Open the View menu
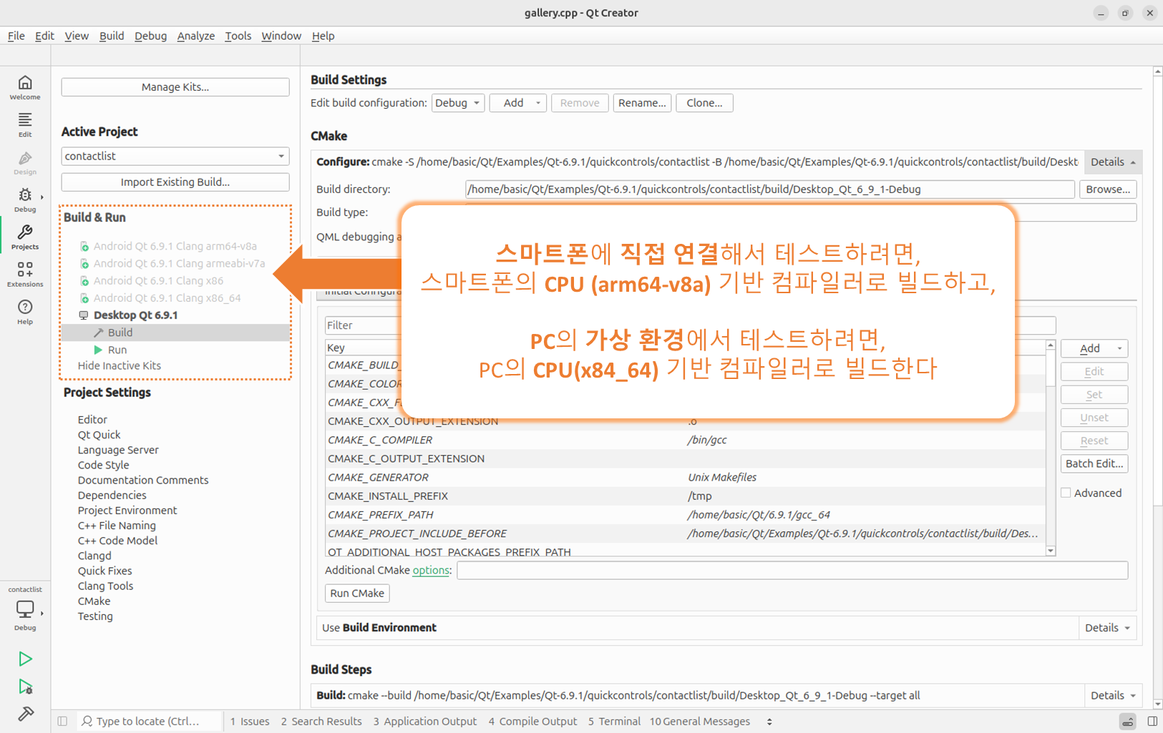Image resolution: width=1163 pixels, height=733 pixels. pos(76,36)
